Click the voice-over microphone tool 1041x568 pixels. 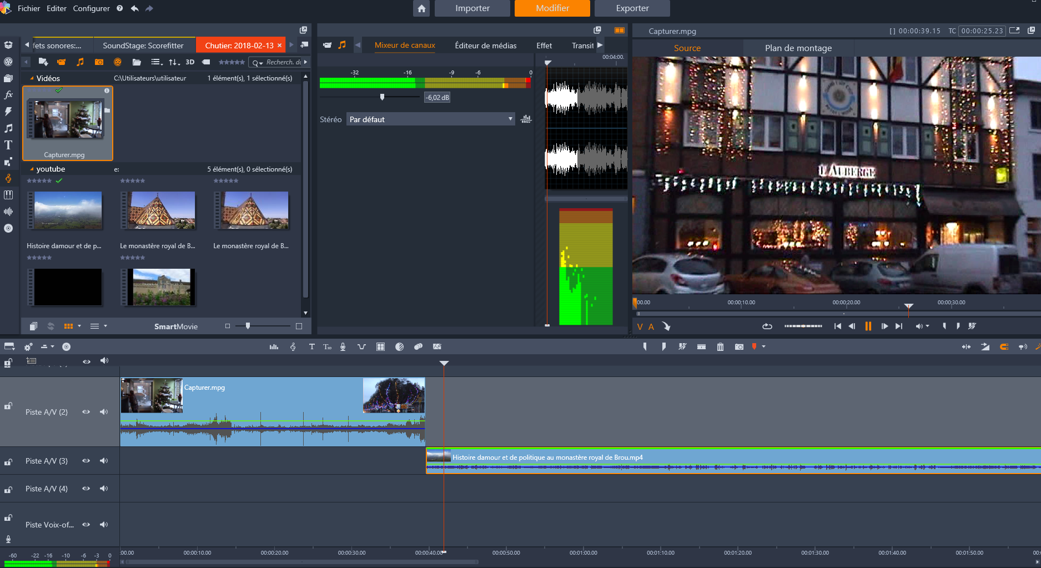[x=343, y=346]
